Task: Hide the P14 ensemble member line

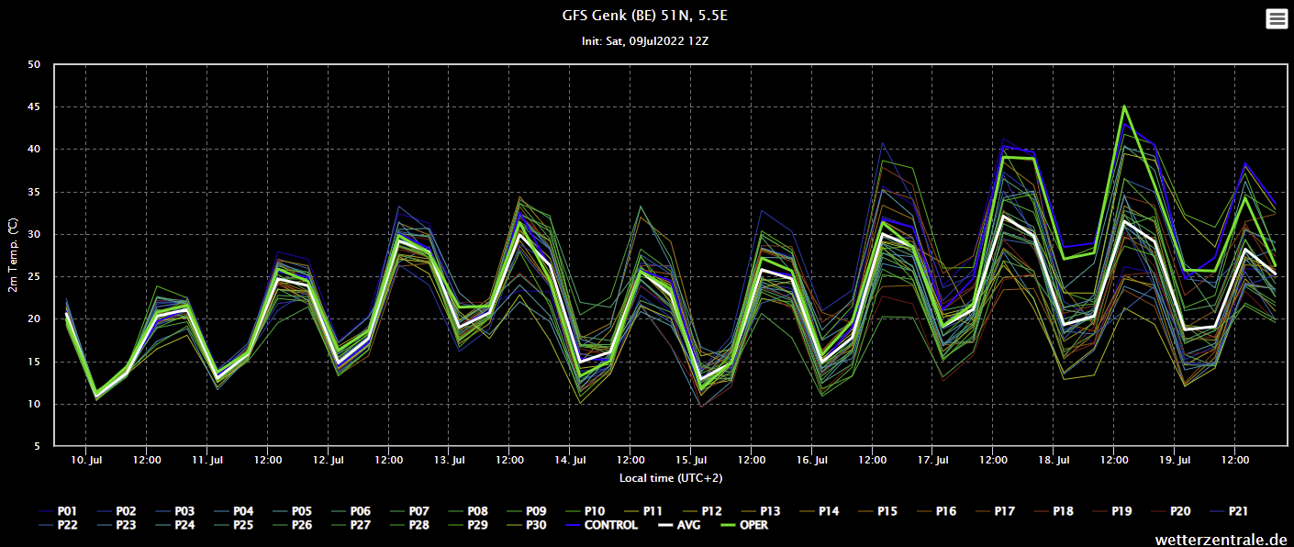Action: [x=819, y=510]
